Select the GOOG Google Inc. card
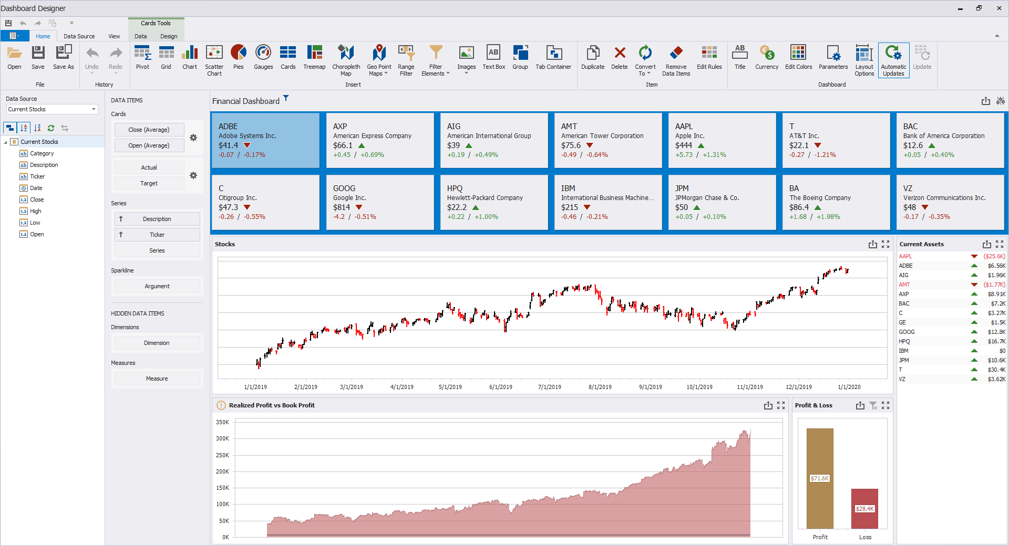Viewport: 1009px width, 546px height. coord(380,202)
